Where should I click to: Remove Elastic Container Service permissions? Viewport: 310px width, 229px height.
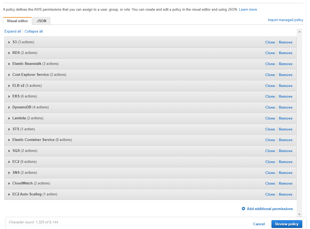(x=285, y=140)
